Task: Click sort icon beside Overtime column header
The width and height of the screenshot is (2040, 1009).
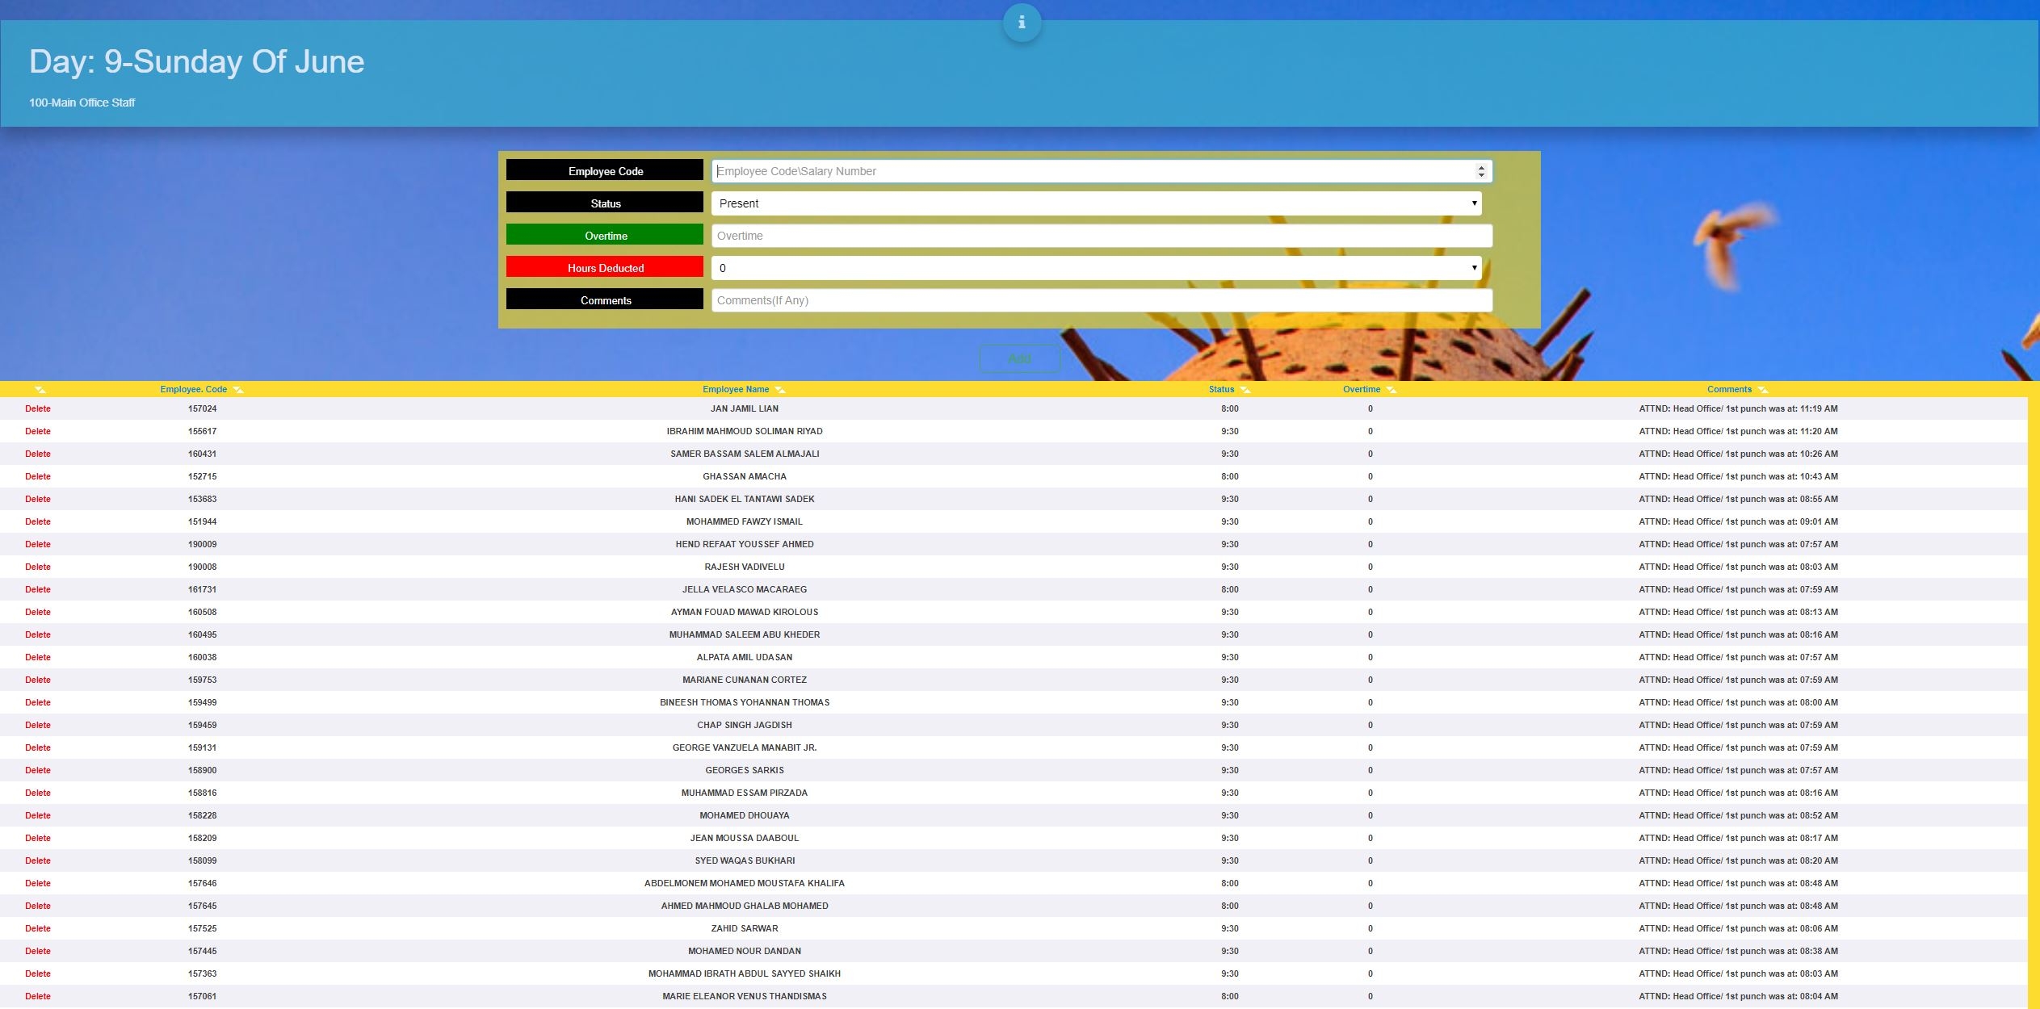Action: pos(1391,390)
